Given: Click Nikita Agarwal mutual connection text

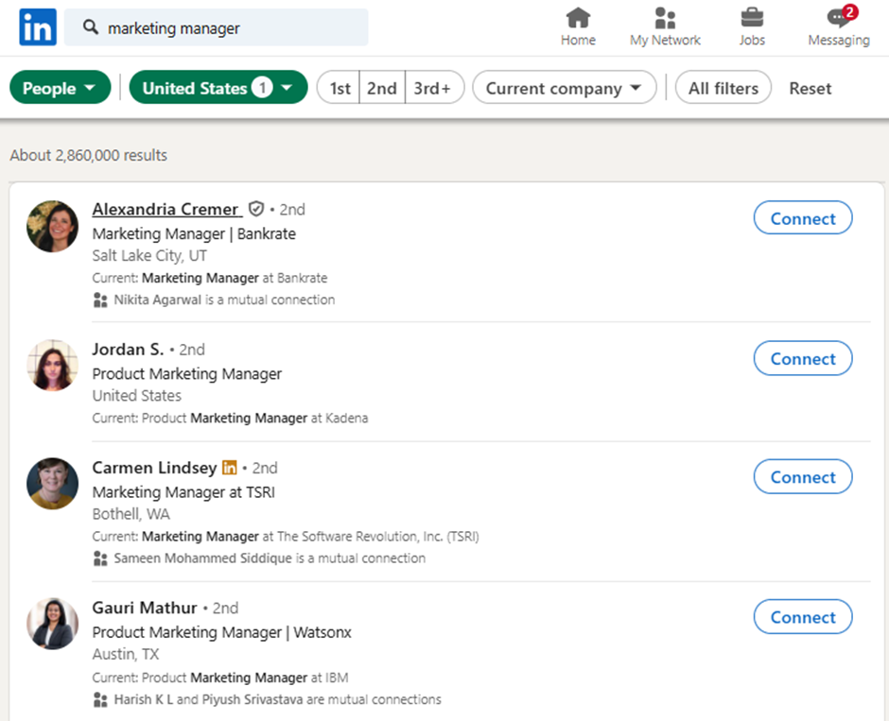Looking at the screenshot, I should point(224,300).
